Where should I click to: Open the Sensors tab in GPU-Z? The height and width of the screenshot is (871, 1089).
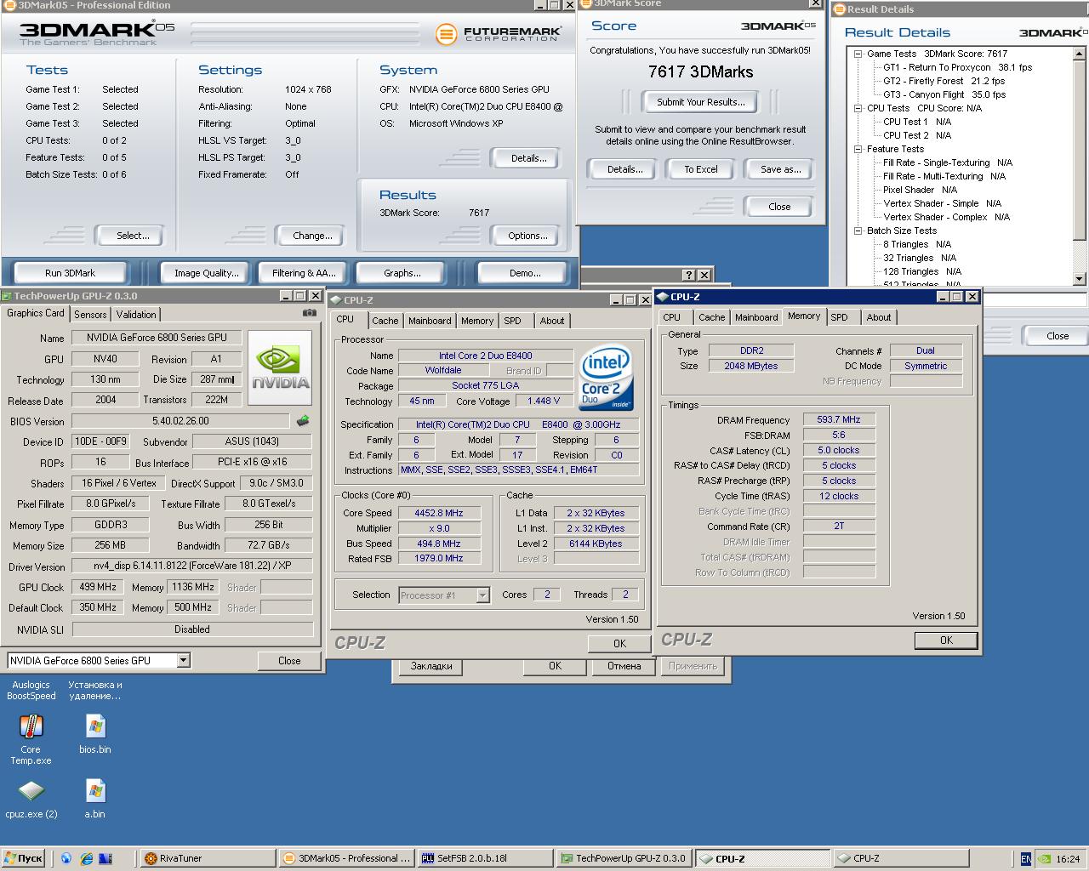90,315
